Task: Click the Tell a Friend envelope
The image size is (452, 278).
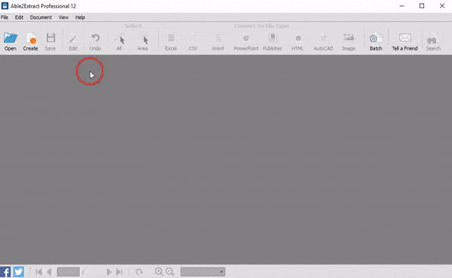Action: (405, 38)
